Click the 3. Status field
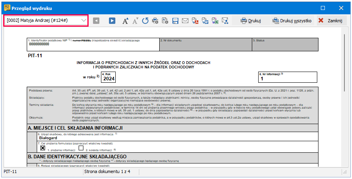352x179 pixels. coord(285,44)
